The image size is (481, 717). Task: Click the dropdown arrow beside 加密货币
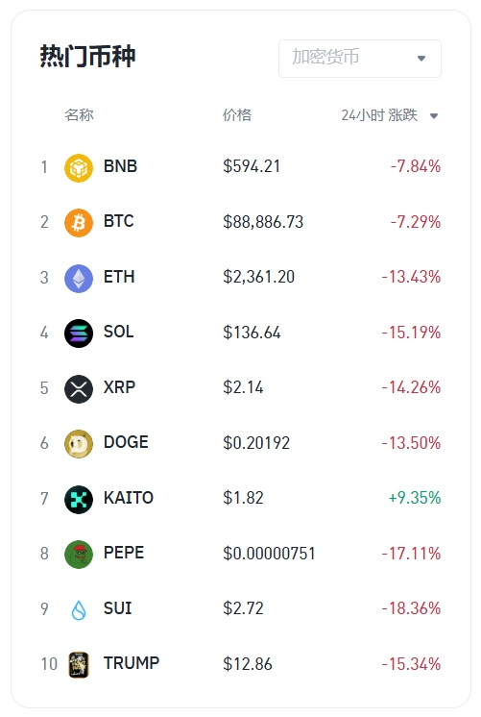click(421, 59)
